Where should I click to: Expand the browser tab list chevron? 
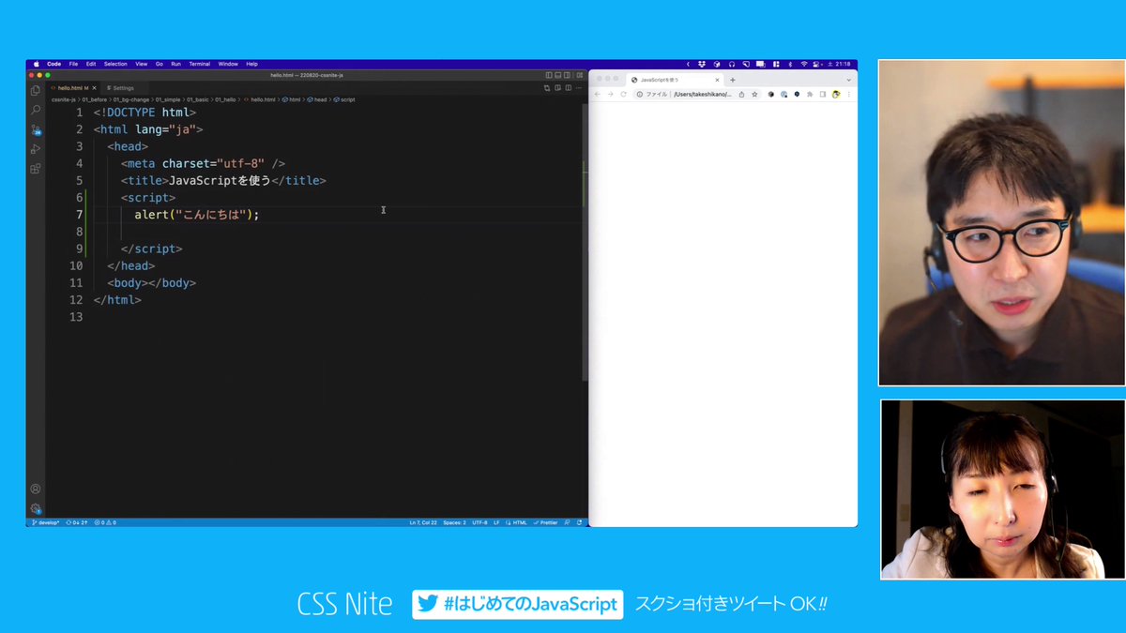(x=847, y=80)
